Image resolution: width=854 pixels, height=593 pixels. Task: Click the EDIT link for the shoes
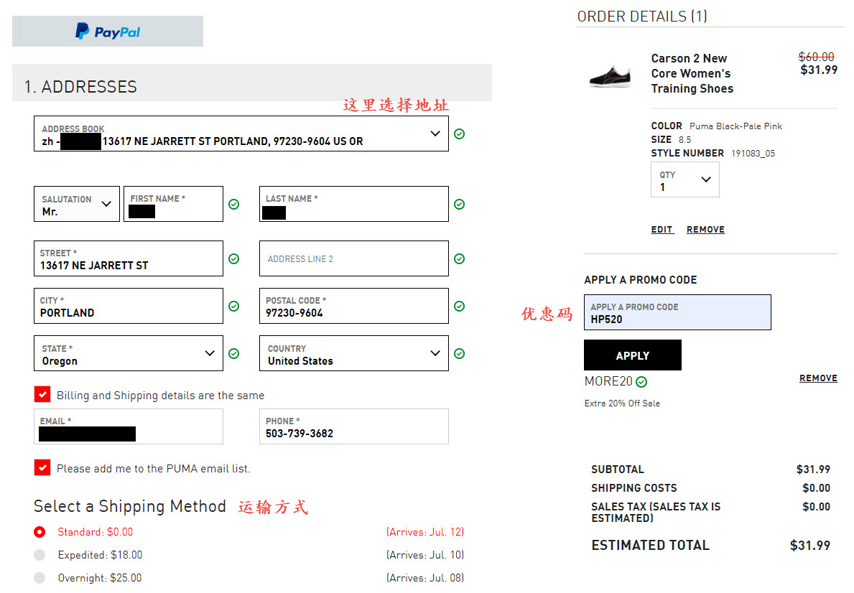point(662,230)
